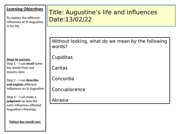Viewport: 179px width, 134px height.
Task: Click the Step 2 describe and explain text
Action: (x=25, y=84)
